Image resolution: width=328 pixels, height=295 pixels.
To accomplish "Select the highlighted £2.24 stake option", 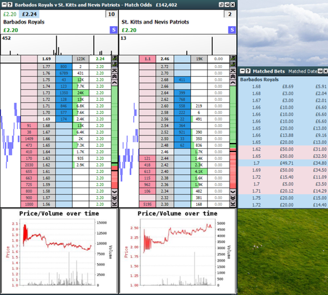I will [x=29, y=14].
